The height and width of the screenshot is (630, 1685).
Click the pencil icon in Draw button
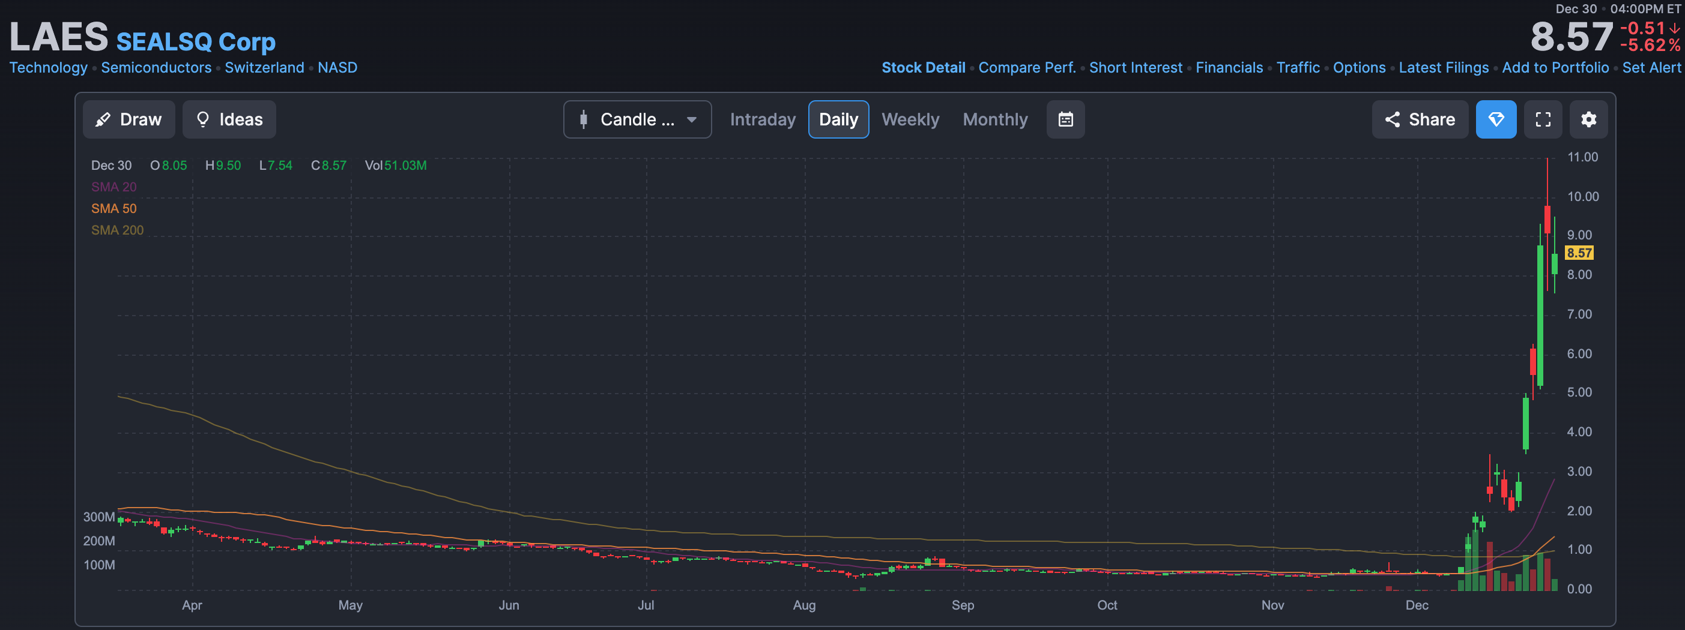tap(103, 119)
